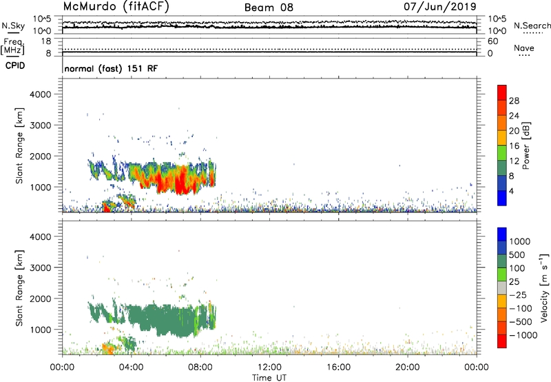Click the '4000' tick on power panel
551x382 pixels.
41,94
